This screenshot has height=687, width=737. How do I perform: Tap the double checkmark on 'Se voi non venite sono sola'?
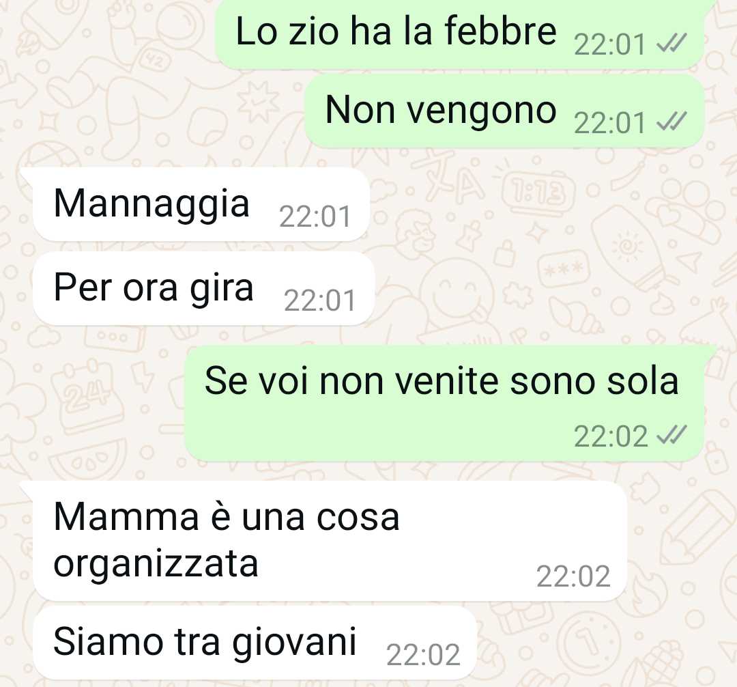click(x=671, y=434)
